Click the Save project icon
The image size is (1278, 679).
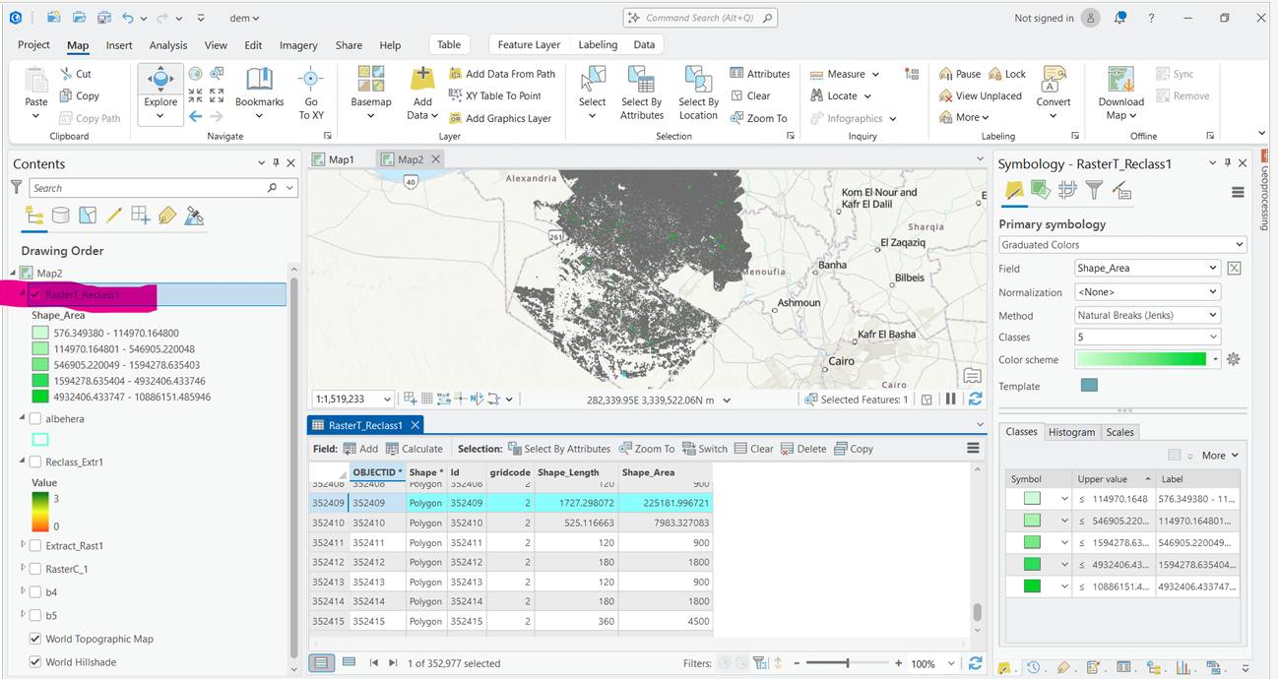[x=102, y=18]
